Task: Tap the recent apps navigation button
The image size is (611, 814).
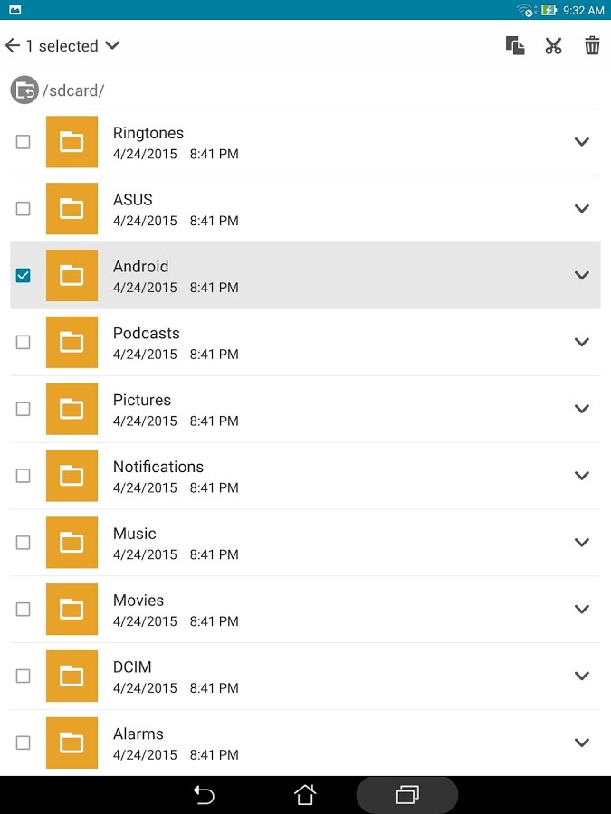Action: click(x=407, y=794)
